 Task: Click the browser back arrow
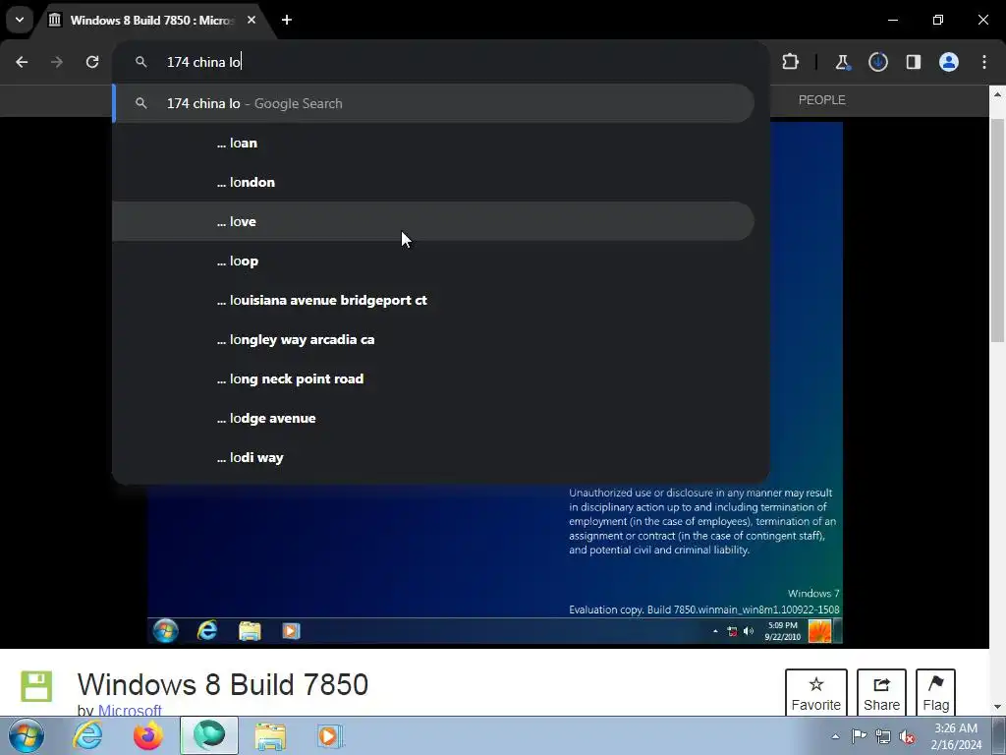click(22, 62)
